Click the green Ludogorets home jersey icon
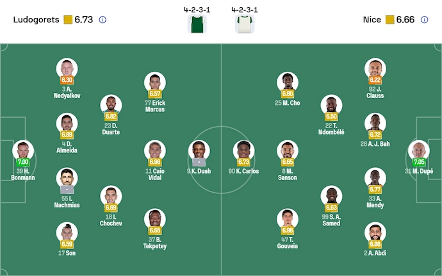The image size is (442, 276). click(196, 24)
